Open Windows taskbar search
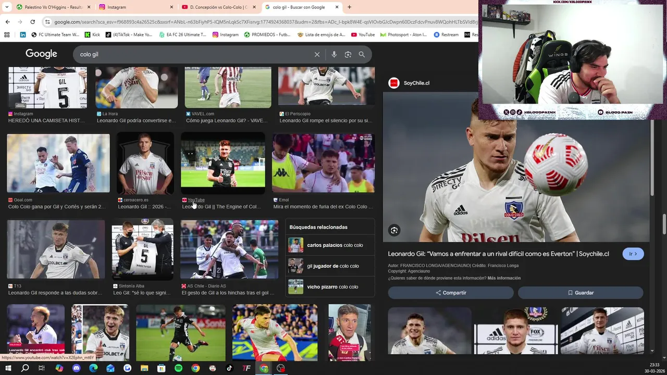The width and height of the screenshot is (667, 375). (25, 368)
